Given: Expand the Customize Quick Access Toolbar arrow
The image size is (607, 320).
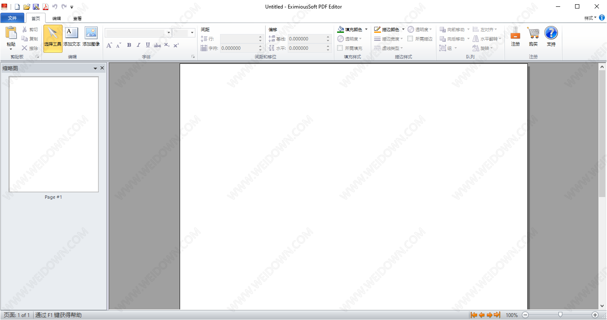Looking at the screenshot, I should pyautogui.click(x=72, y=7).
